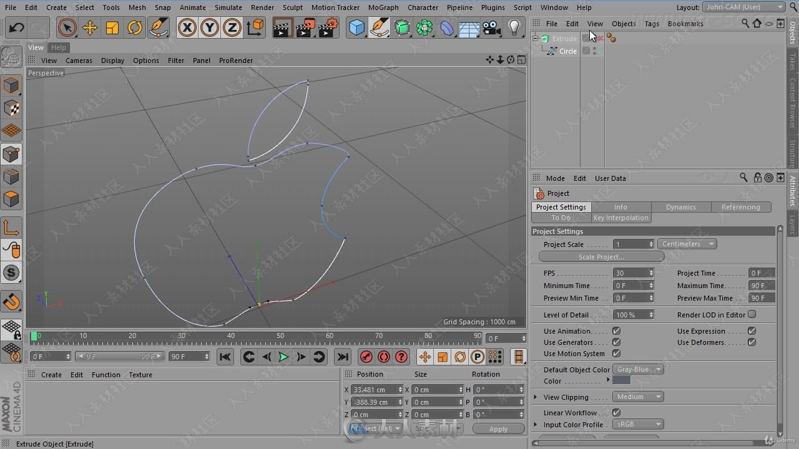The height and width of the screenshot is (449, 799).
Task: Play animation forwards
Action: (283, 357)
